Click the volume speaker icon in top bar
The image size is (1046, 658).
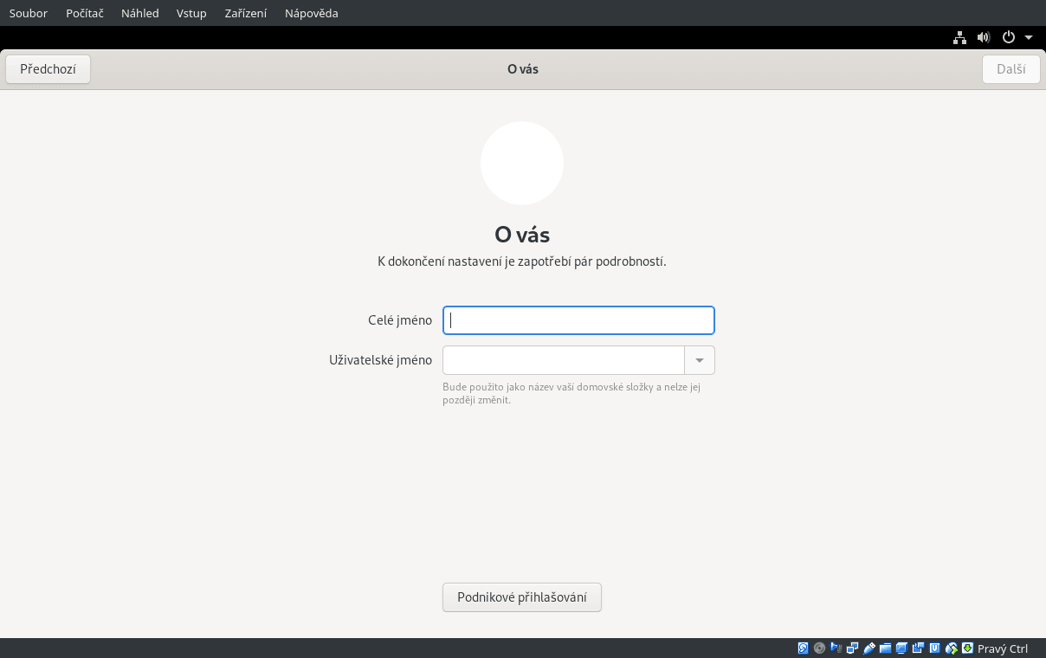tap(984, 37)
